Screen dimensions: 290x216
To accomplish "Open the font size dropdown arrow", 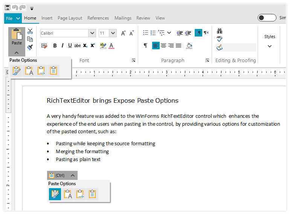I will coord(113,33).
